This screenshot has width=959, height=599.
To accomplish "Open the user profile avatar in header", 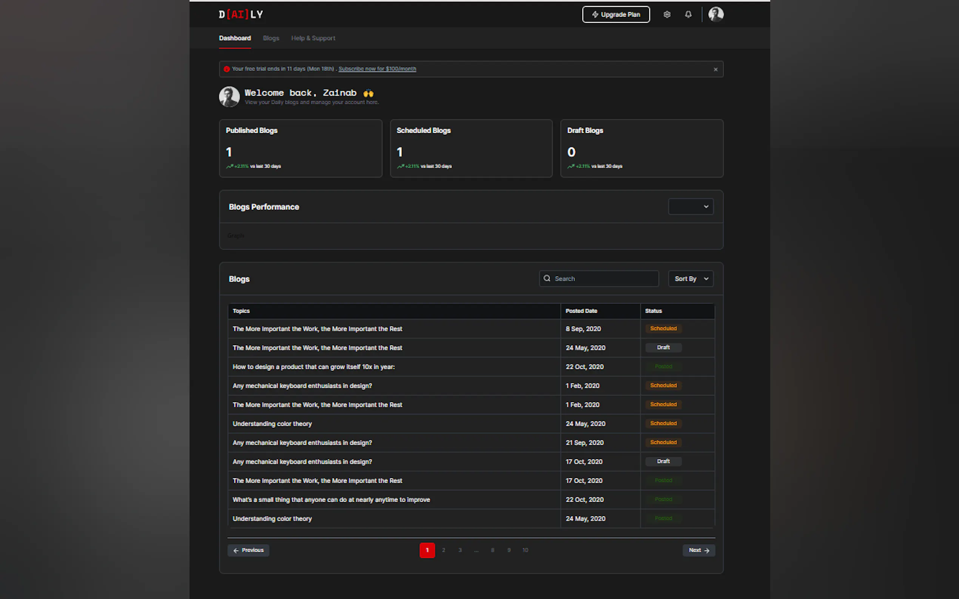I will (715, 14).
